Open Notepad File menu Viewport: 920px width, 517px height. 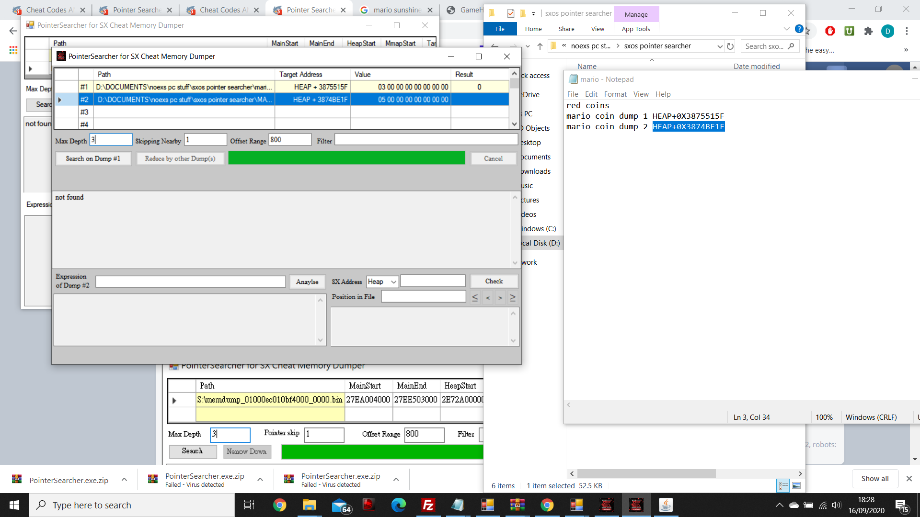click(573, 94)
